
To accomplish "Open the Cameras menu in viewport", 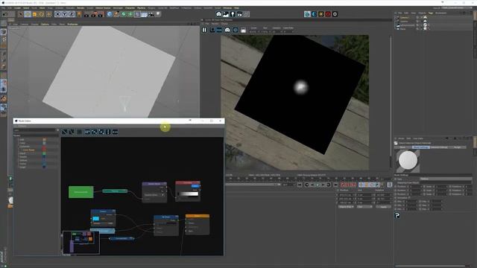I will tap(25, 24).
